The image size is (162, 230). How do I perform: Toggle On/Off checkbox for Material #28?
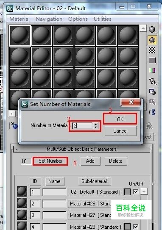click(136, 227)
